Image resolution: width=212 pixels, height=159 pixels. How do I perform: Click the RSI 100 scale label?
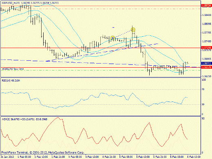[203, 80]
